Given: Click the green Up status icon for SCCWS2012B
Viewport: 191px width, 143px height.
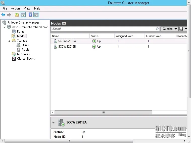Looking at the screenshot, I should coord(94,47).
